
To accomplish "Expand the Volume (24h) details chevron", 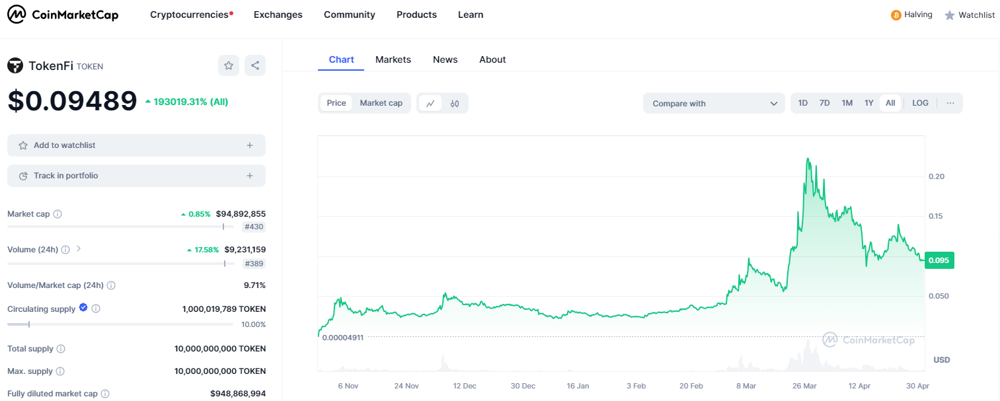I will coord(78,249).
